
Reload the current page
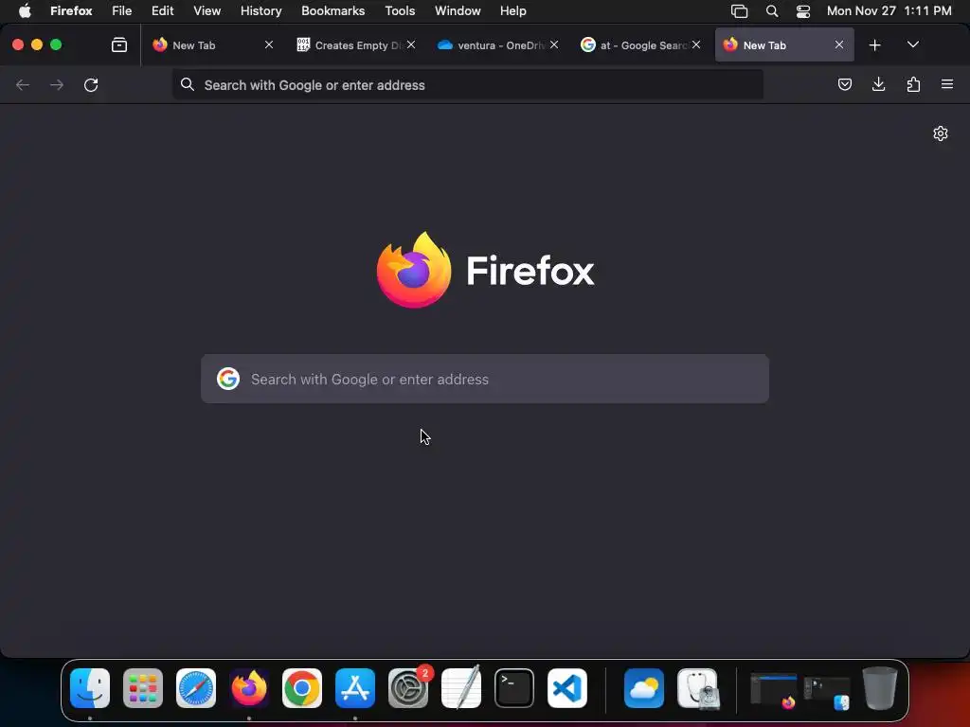click(x=91, y=84)
